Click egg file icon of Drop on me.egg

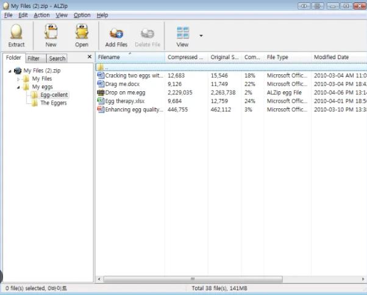click(101, 92)
